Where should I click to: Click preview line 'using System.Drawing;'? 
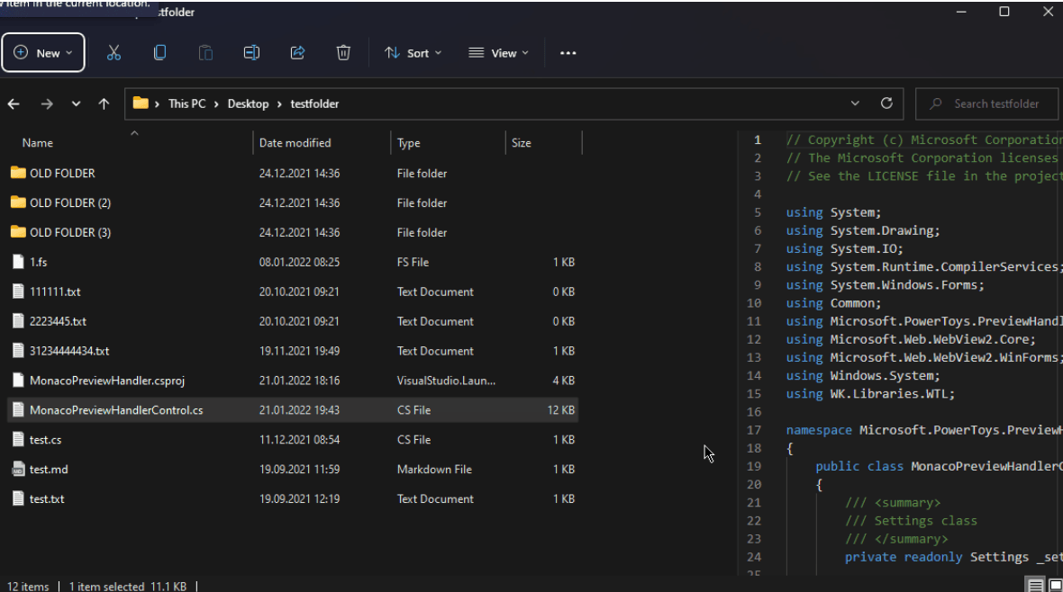click(863, 230)
